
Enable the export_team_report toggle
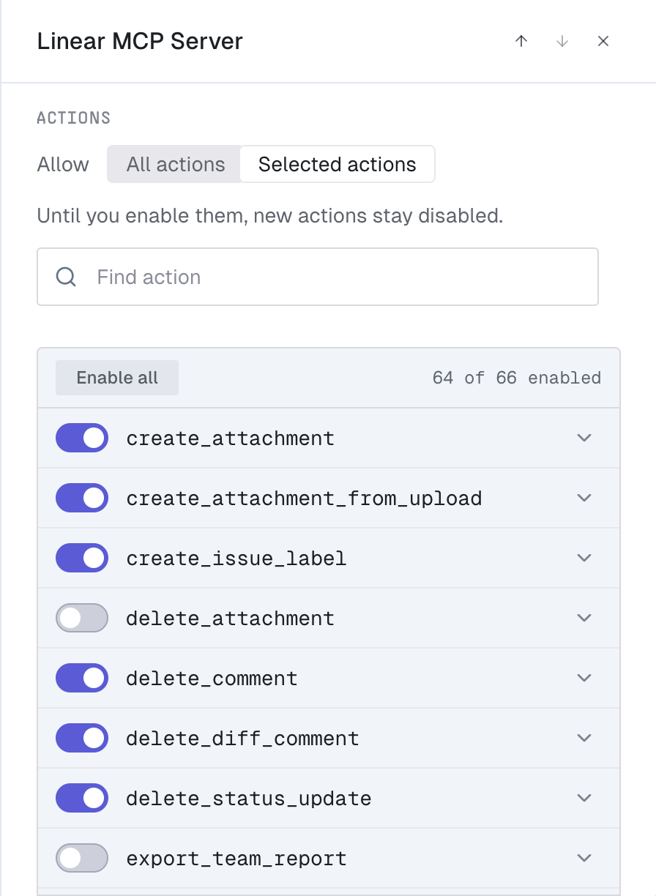tap(82, 858)
